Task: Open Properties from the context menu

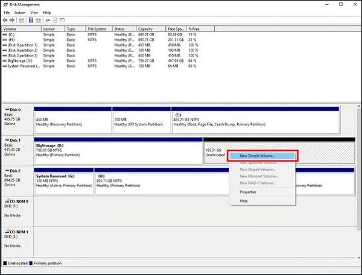Action: (x=248, y=192)
